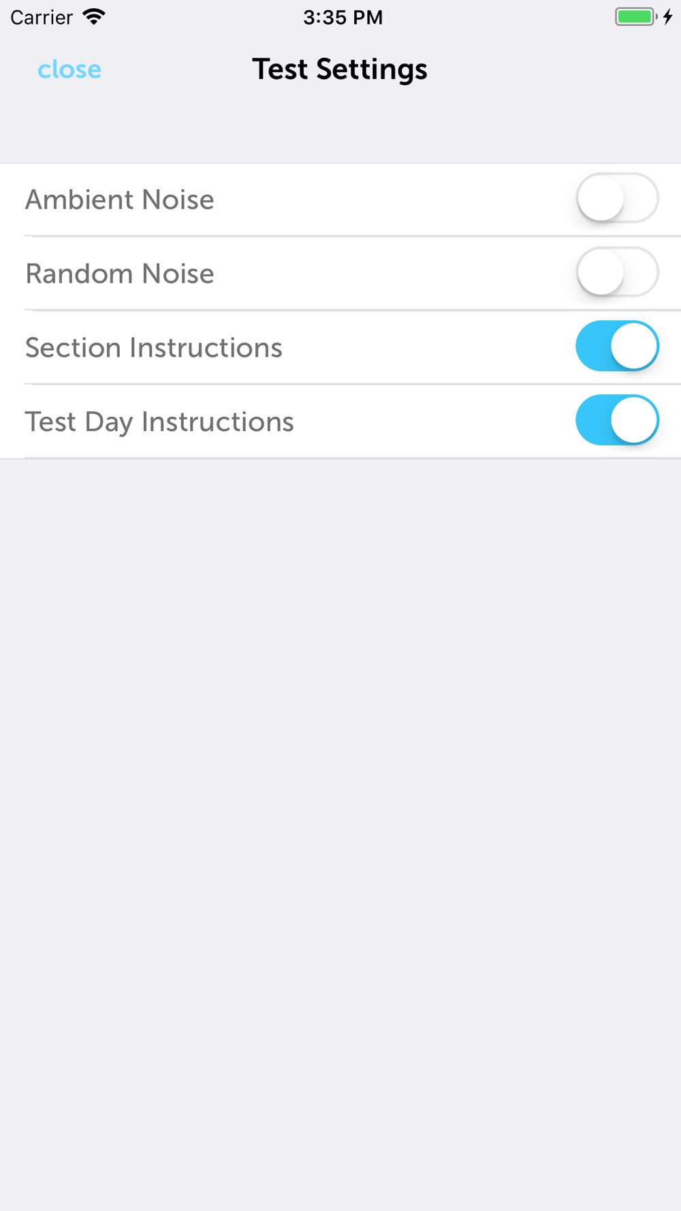Select the Ambient Noise label
The width and height of the screenshot is (681, 1211).
[120, 200]
